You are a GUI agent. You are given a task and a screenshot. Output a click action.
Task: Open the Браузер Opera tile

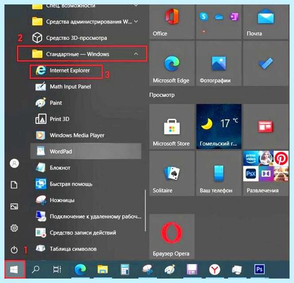pos(172,236)
